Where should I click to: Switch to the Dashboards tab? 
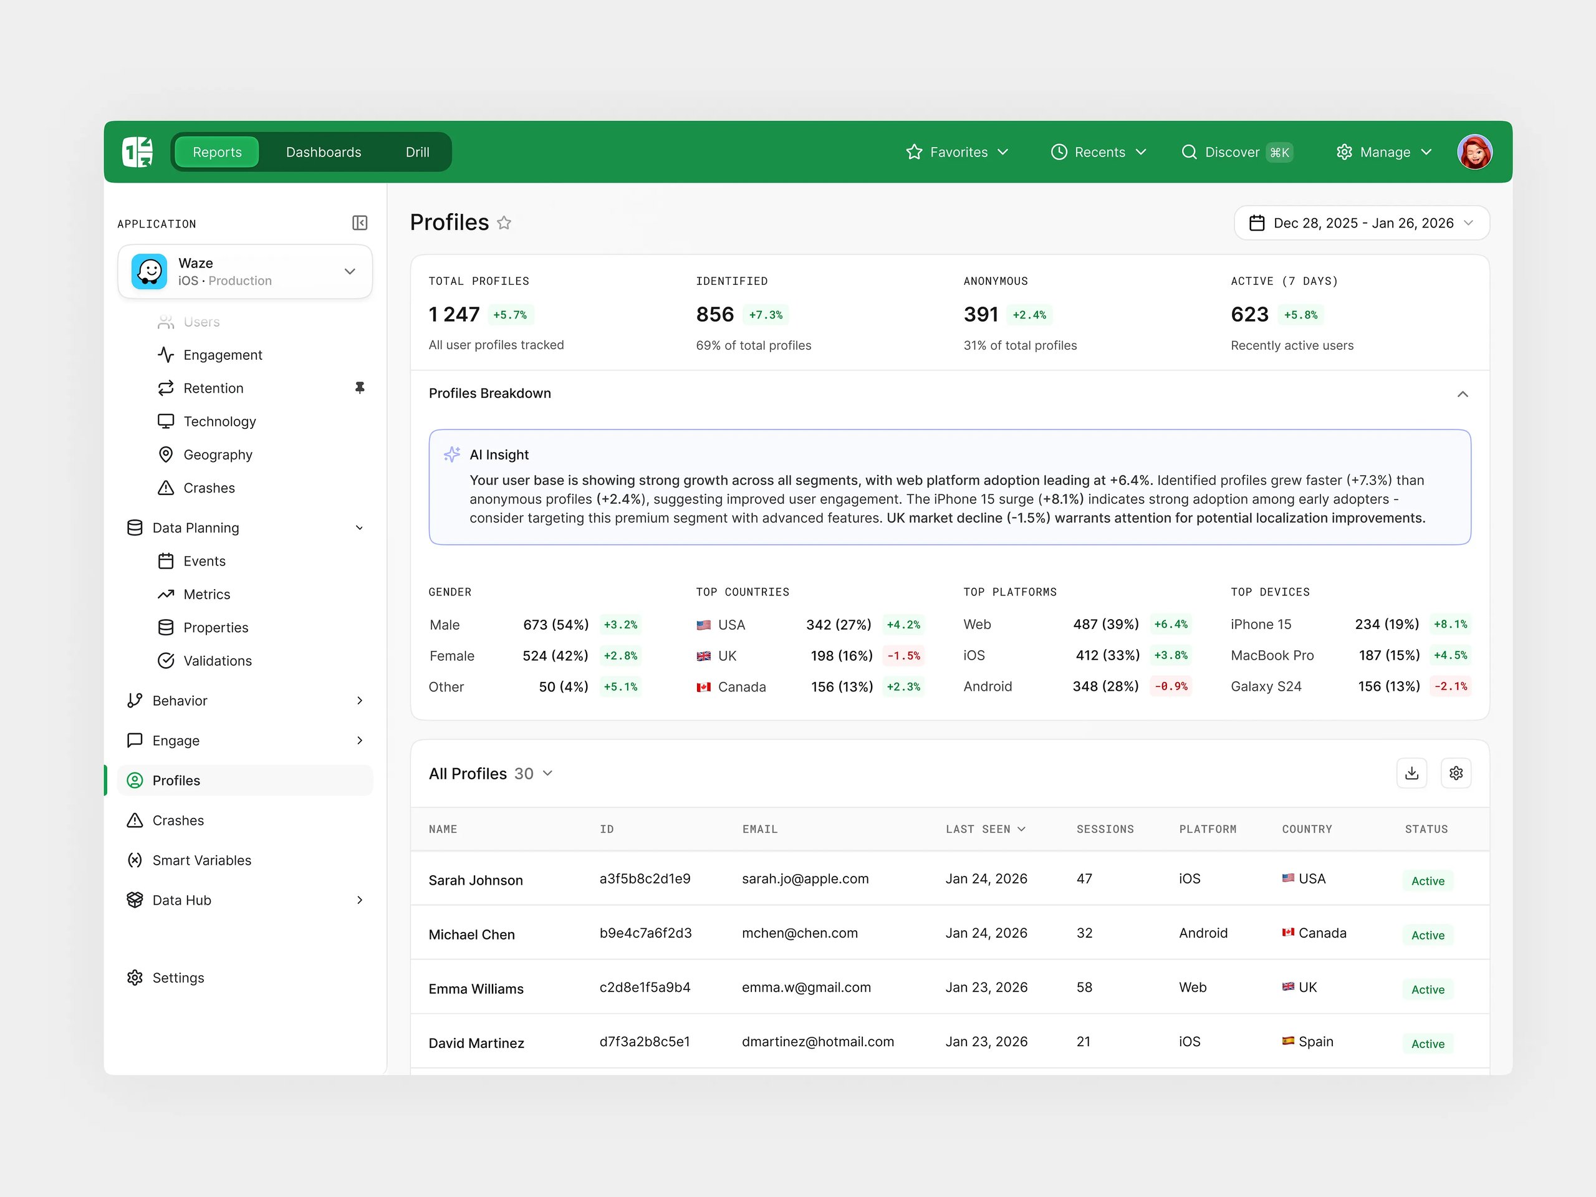coord(323,151)
